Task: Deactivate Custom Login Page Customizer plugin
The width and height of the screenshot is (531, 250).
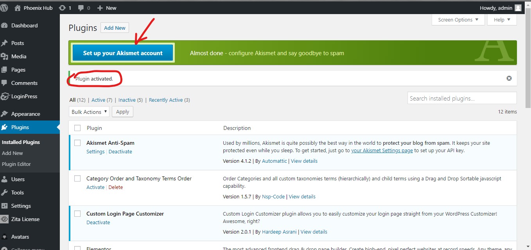Action: coord(98,222)
